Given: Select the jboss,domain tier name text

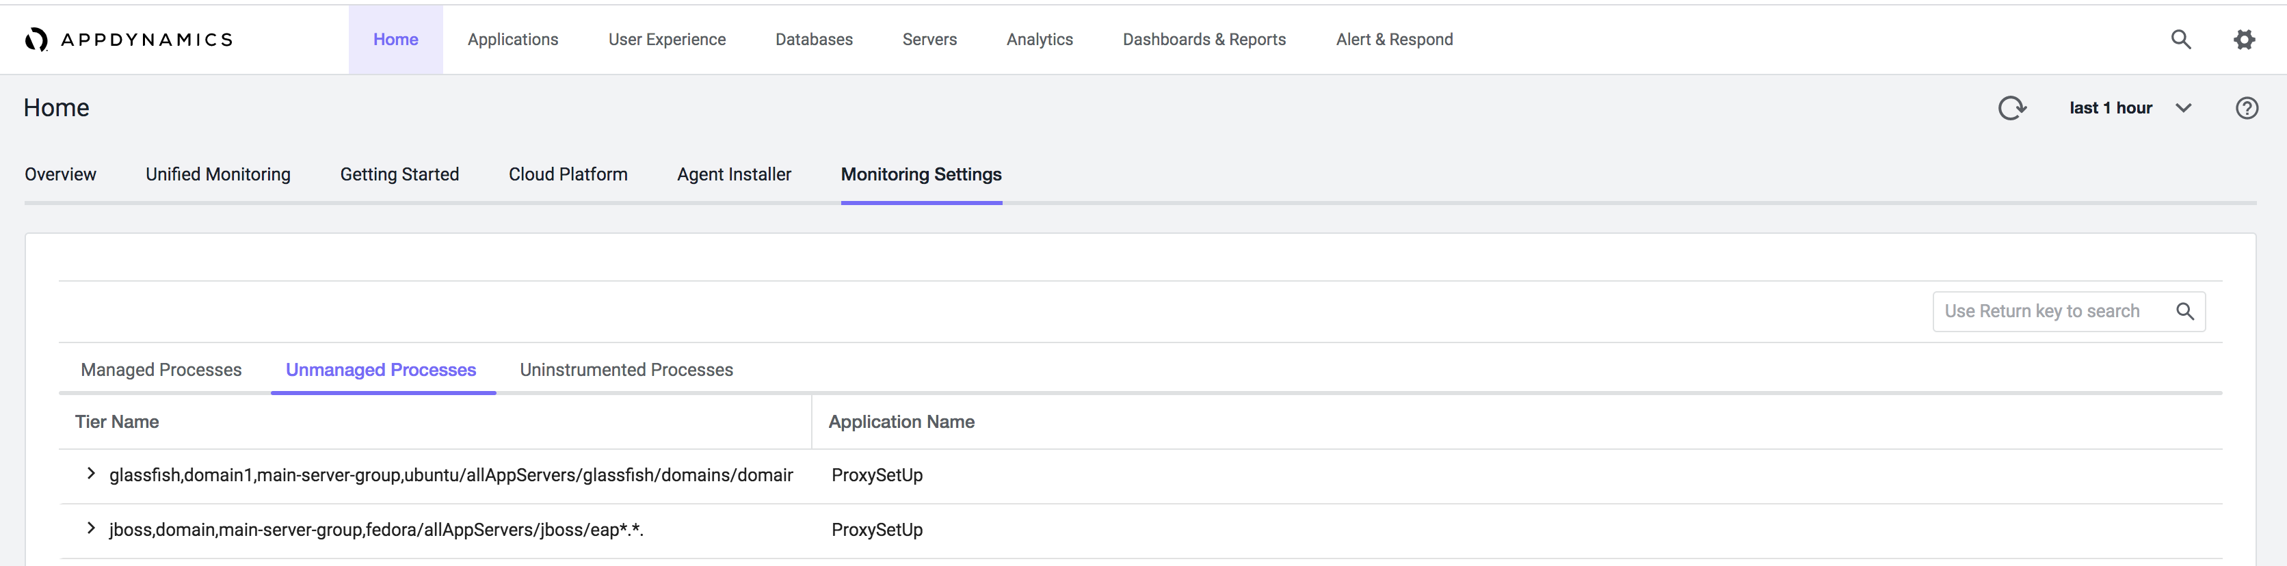Looking at the screenshot, I should click(376, 530).
